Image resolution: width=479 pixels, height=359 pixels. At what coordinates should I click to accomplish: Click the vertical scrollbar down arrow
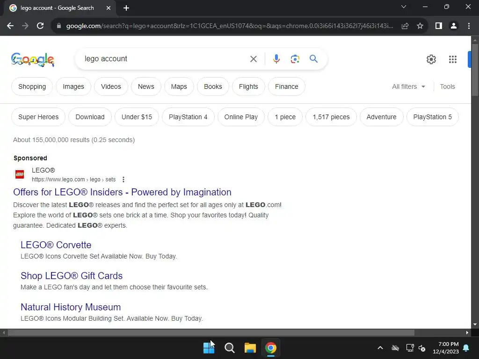pos(475,324)
